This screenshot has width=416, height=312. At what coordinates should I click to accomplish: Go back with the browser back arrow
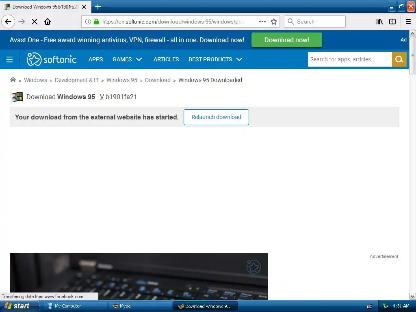click(8, 22)
